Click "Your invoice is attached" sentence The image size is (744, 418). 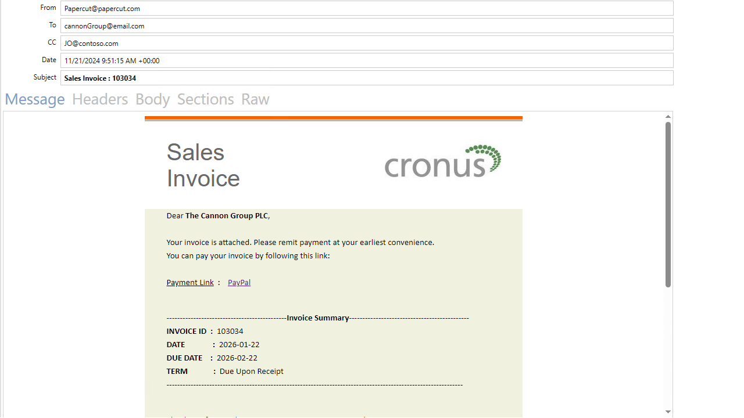tap(301, 243)
